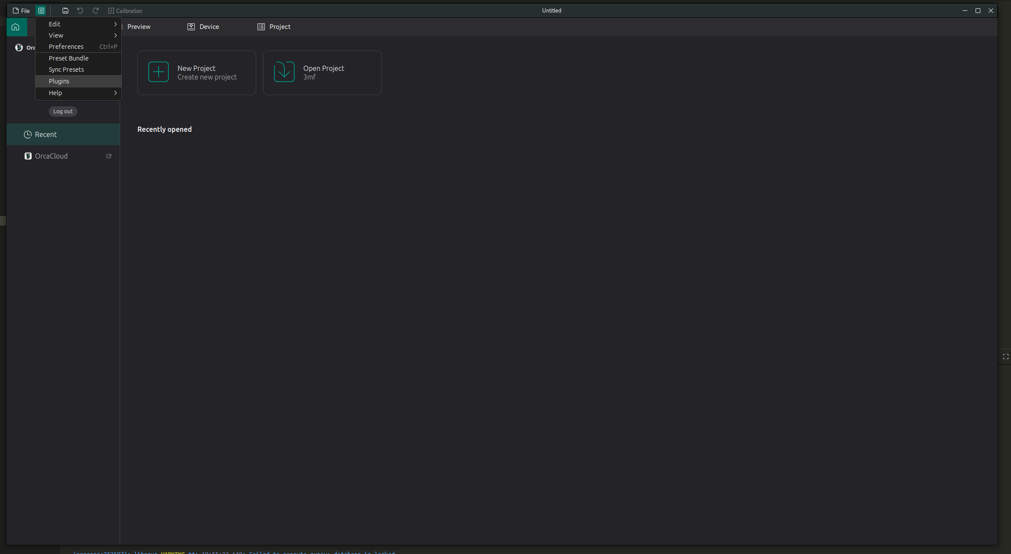Open Preferences from the menu

pos(78,46)
